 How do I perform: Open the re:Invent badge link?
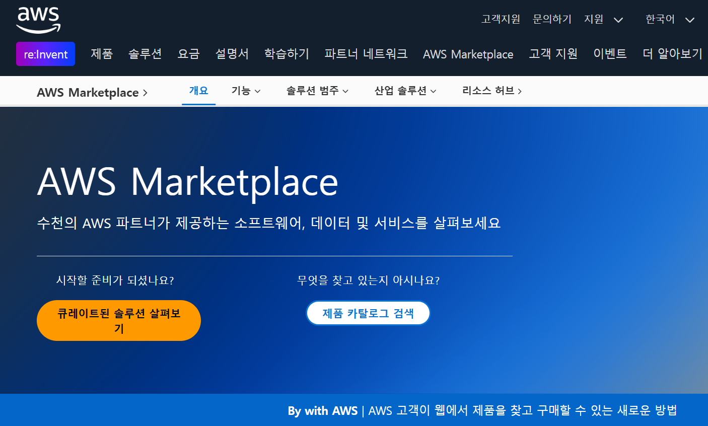45,54
